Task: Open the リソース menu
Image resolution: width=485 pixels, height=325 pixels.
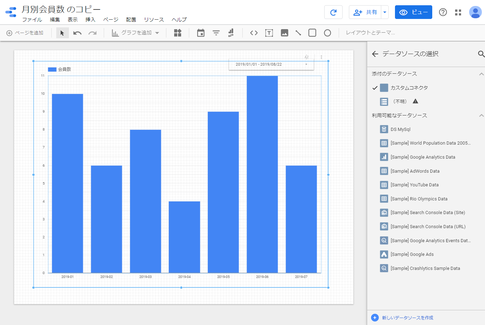Action: coord(154,20)
